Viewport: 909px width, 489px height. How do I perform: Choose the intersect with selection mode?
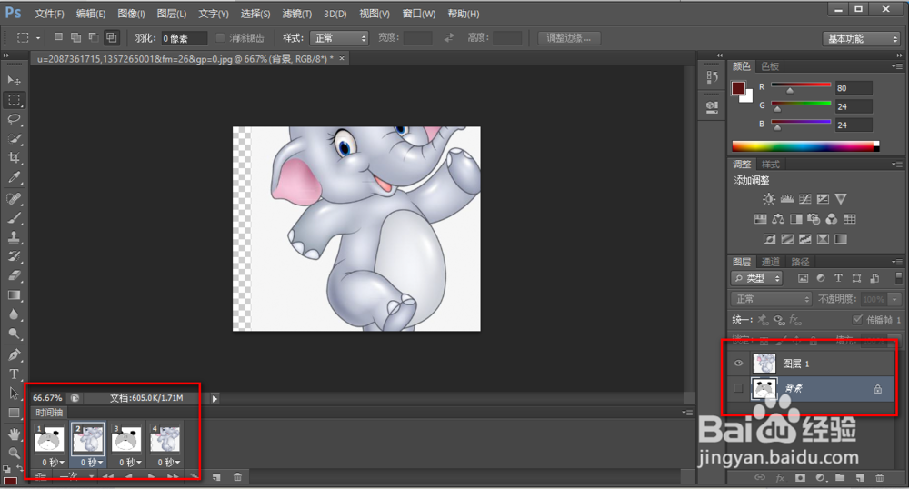point(111,37)
